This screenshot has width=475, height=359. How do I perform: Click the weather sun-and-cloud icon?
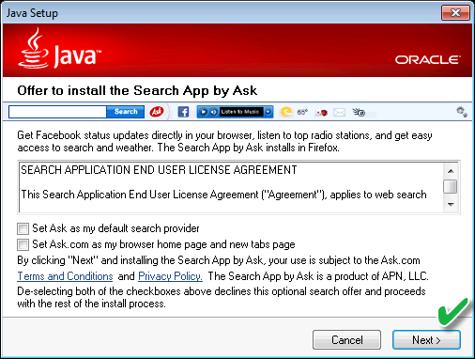286,112
